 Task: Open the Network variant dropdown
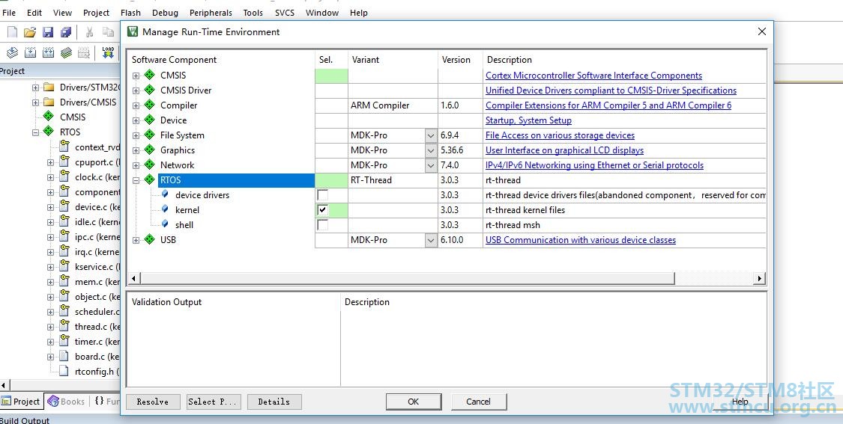(431, 165)
